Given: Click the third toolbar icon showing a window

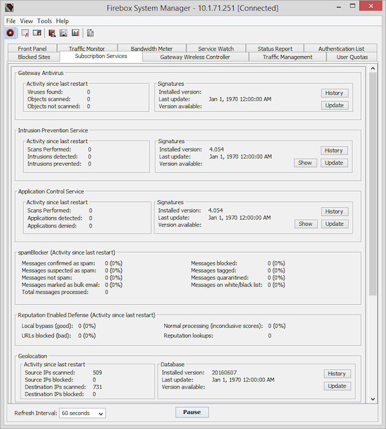Looking at the screenshot, I should click(x=37, y=33).
